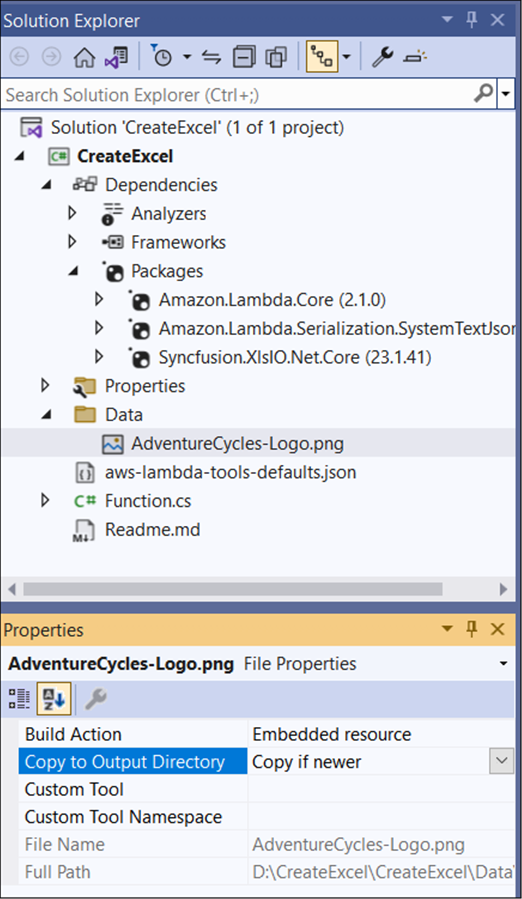Click the Collapse All icon
This screenshot has width=522, height=899.
(244, 57)
